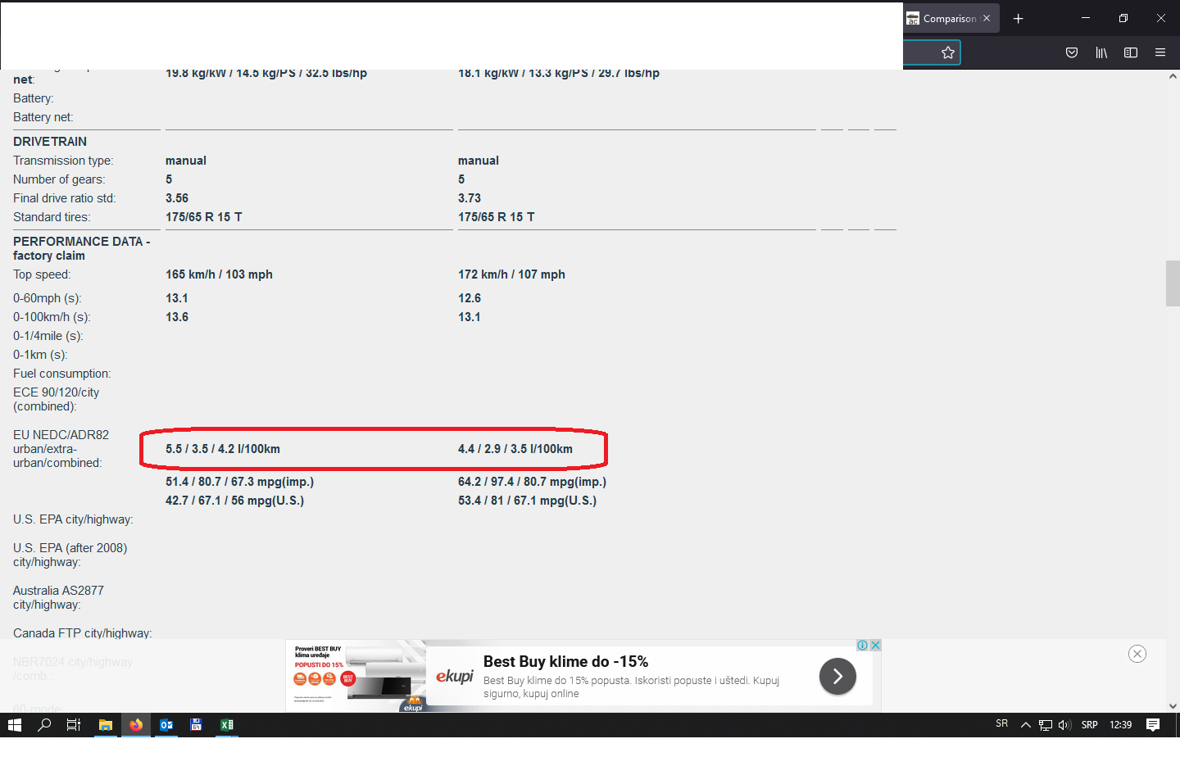The image size is (1180, 757).
Task: Click the value 172 km/h / 107 mph
Action: click(x=511, y=274)
